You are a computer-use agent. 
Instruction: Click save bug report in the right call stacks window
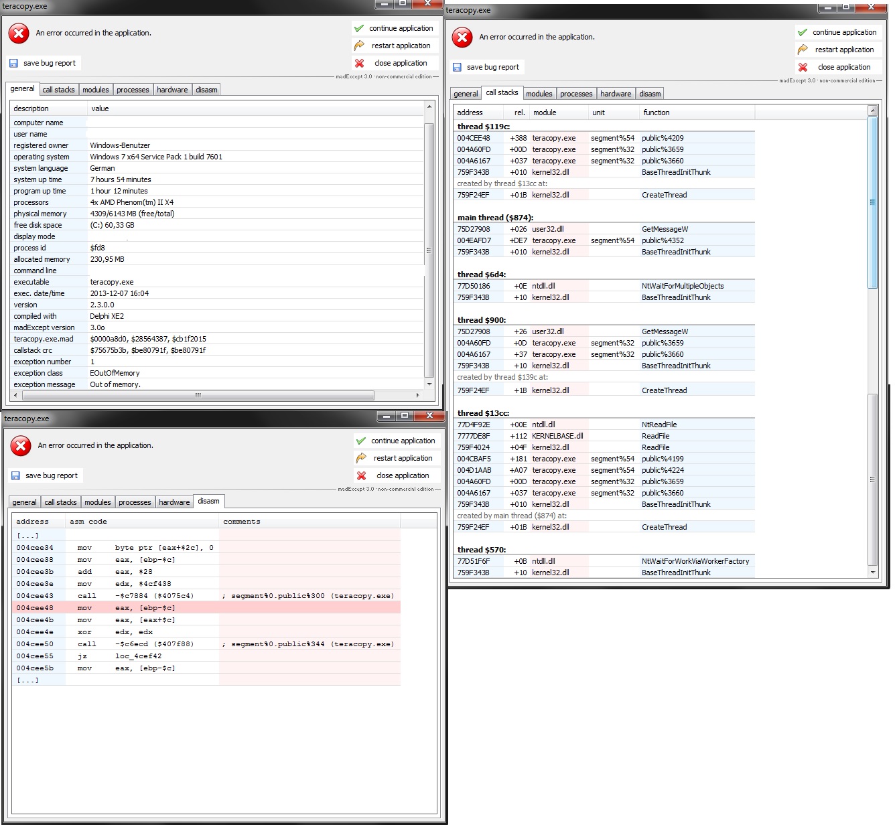pyautogui.click(x=487, y=67)
